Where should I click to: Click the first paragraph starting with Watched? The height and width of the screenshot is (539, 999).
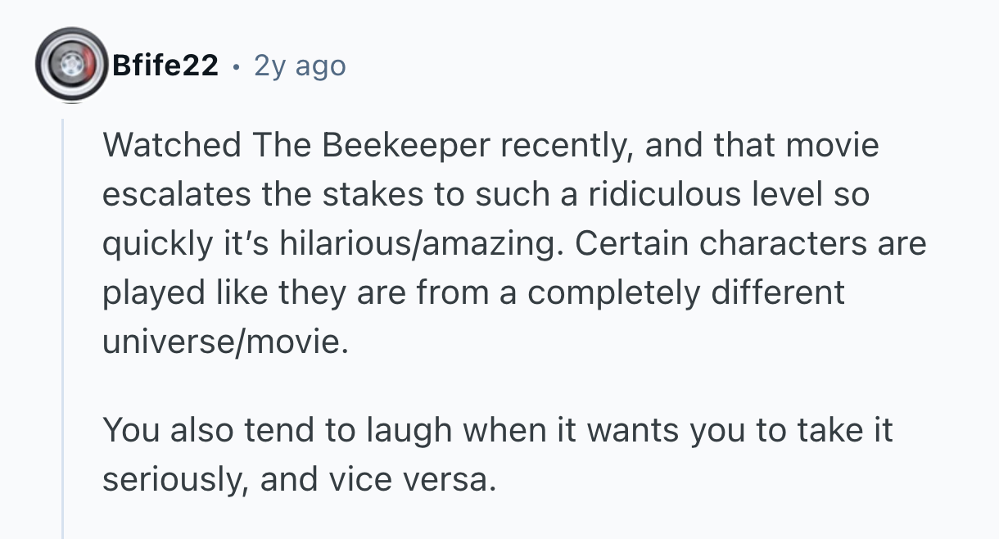[x=491, y=243]
